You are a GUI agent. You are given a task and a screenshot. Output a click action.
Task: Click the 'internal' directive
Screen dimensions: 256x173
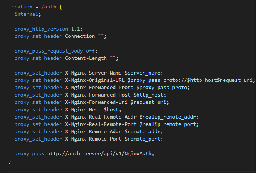pyautogui.click(x=26, y=14)
